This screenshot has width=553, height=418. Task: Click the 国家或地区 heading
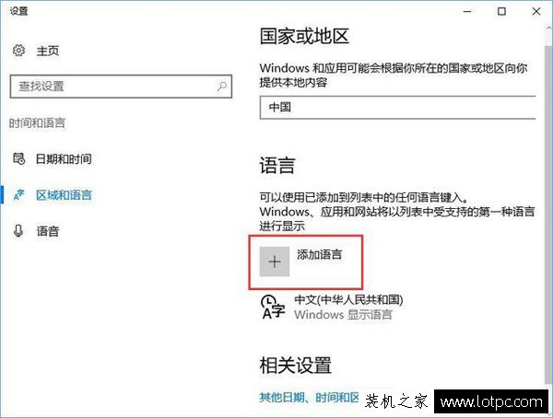pyautogui.click(x=304, y=36)
